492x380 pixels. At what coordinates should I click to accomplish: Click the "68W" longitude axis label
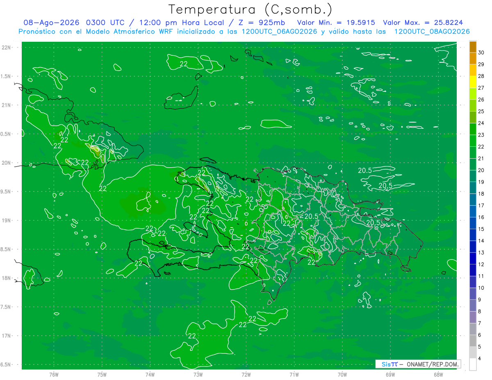(438, 375)
